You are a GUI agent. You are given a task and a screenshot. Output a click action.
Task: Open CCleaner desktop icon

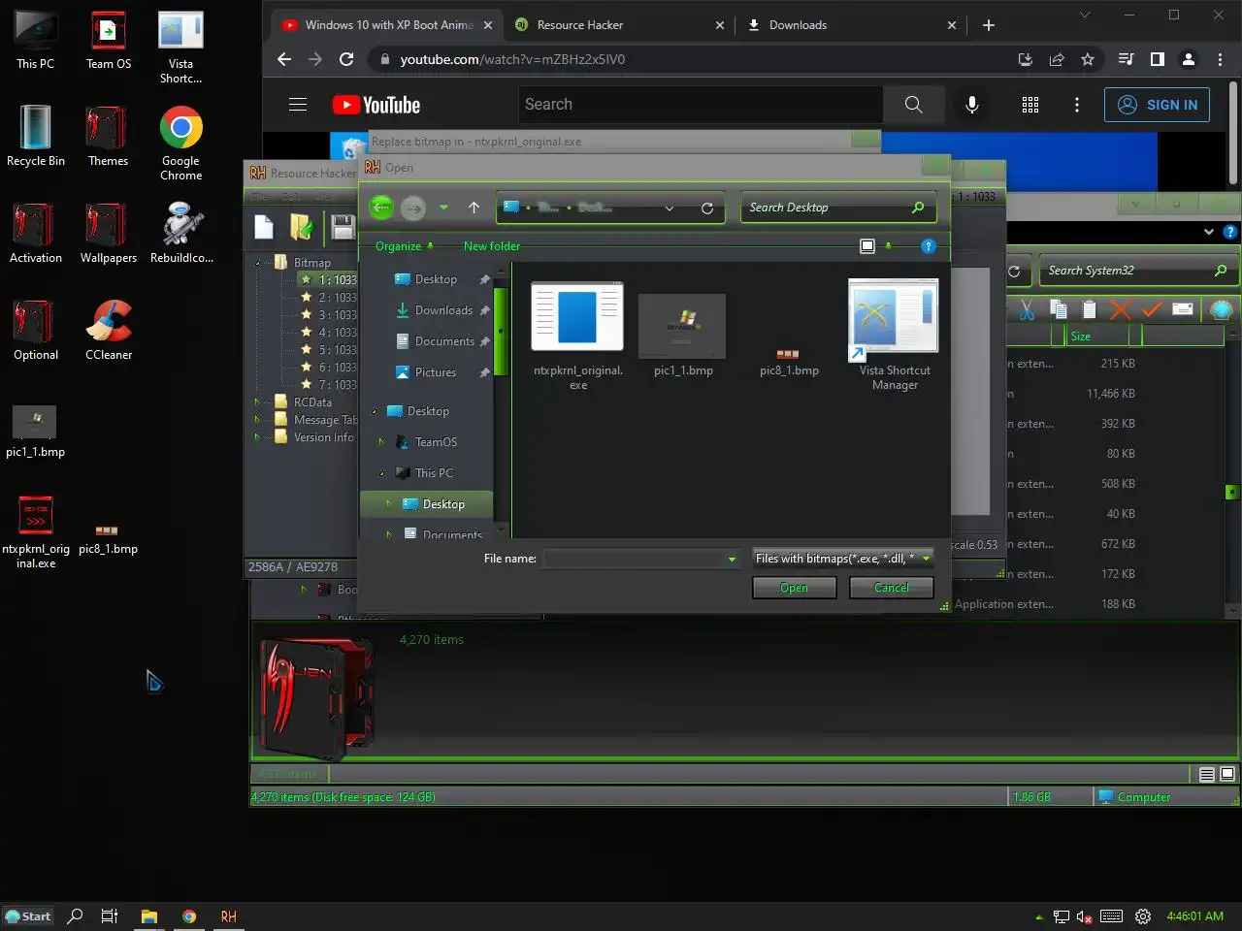pos(109,330)
